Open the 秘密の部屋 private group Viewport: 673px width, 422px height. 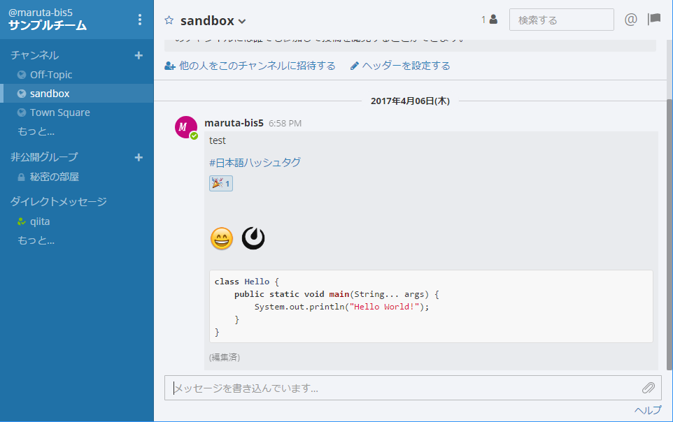[x=54, y=177]
